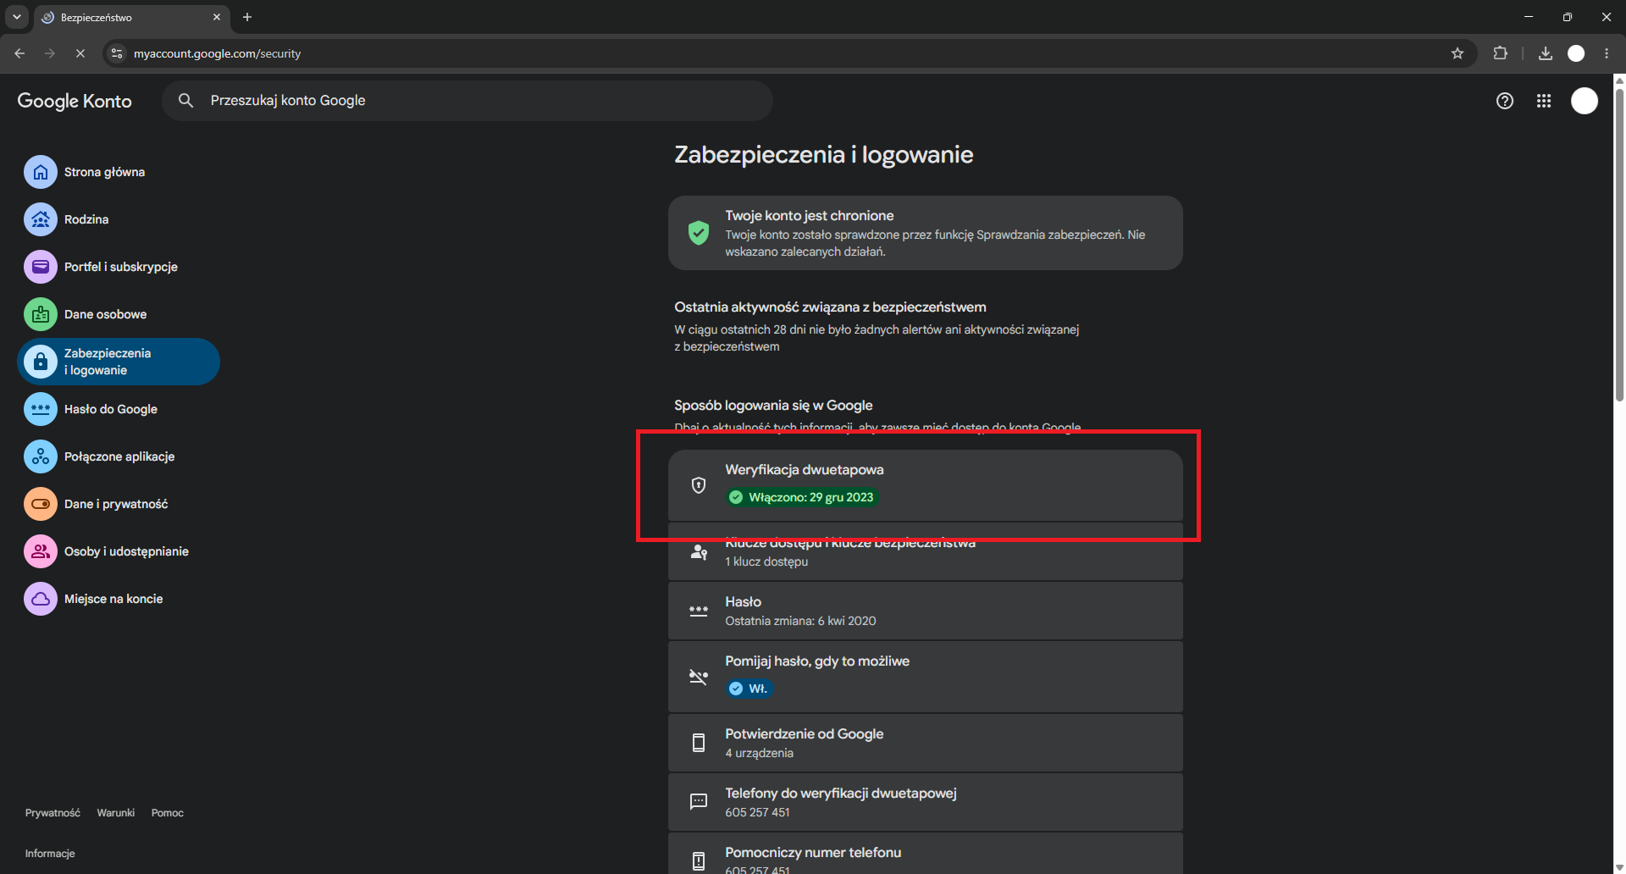This screenshot has width=1626, height=874.
Task: Open the Hasło do Google password icon
Action: [41, 409]
